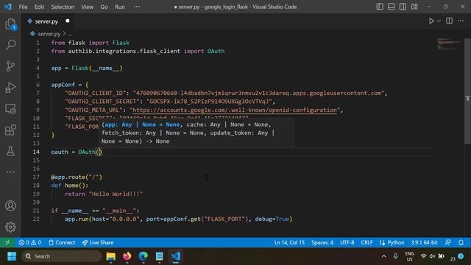This screenshot has width=471, height=265.
Task: Expand the run options dropdown arrow
Action: (439, 21)
